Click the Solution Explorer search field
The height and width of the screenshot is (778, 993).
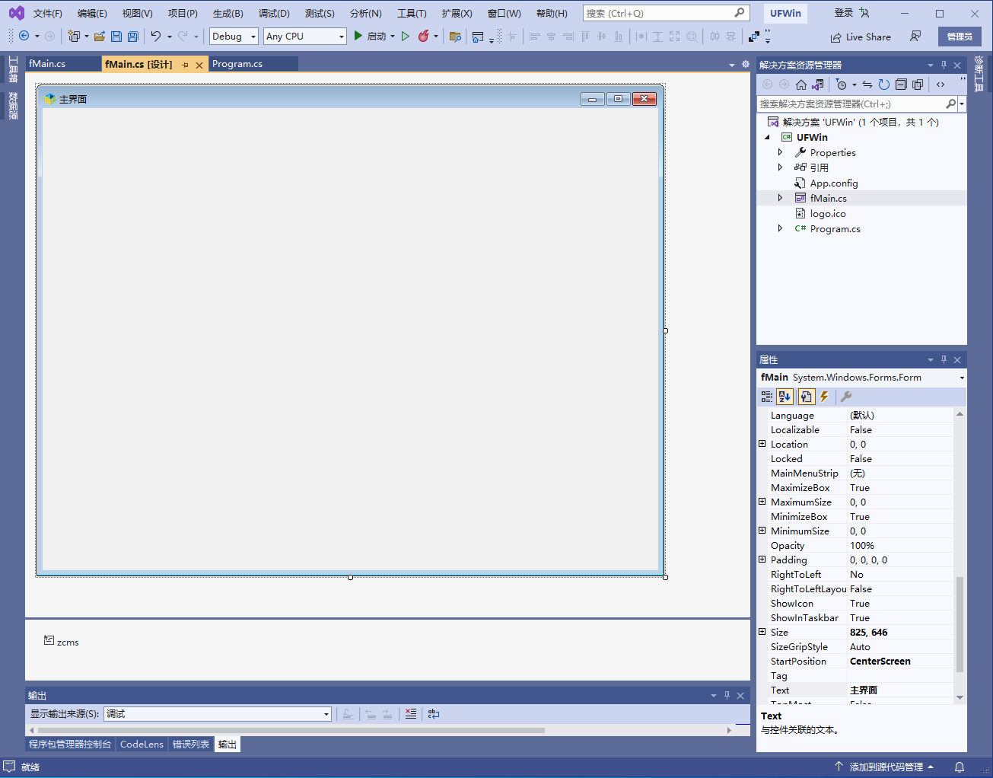click(x=852, y=104)
